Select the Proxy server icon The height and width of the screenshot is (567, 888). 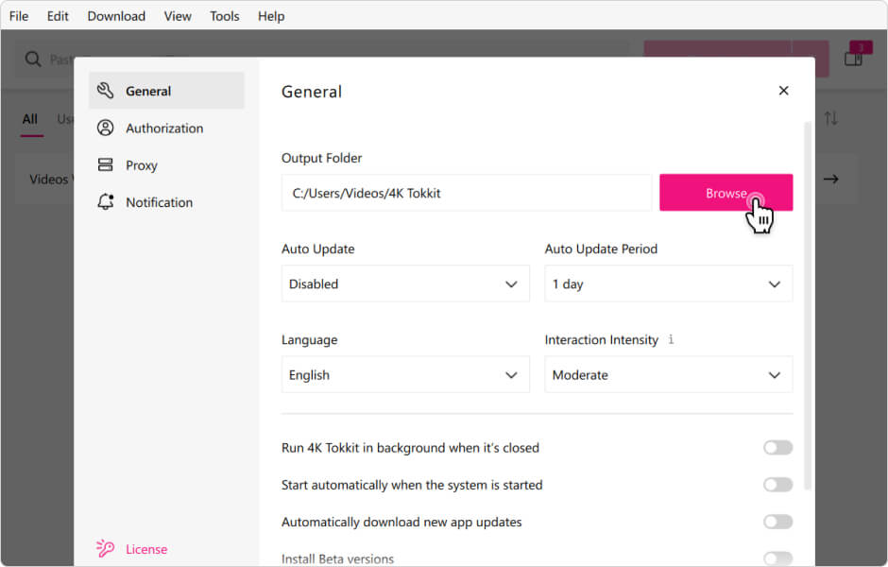click(106, 165)
